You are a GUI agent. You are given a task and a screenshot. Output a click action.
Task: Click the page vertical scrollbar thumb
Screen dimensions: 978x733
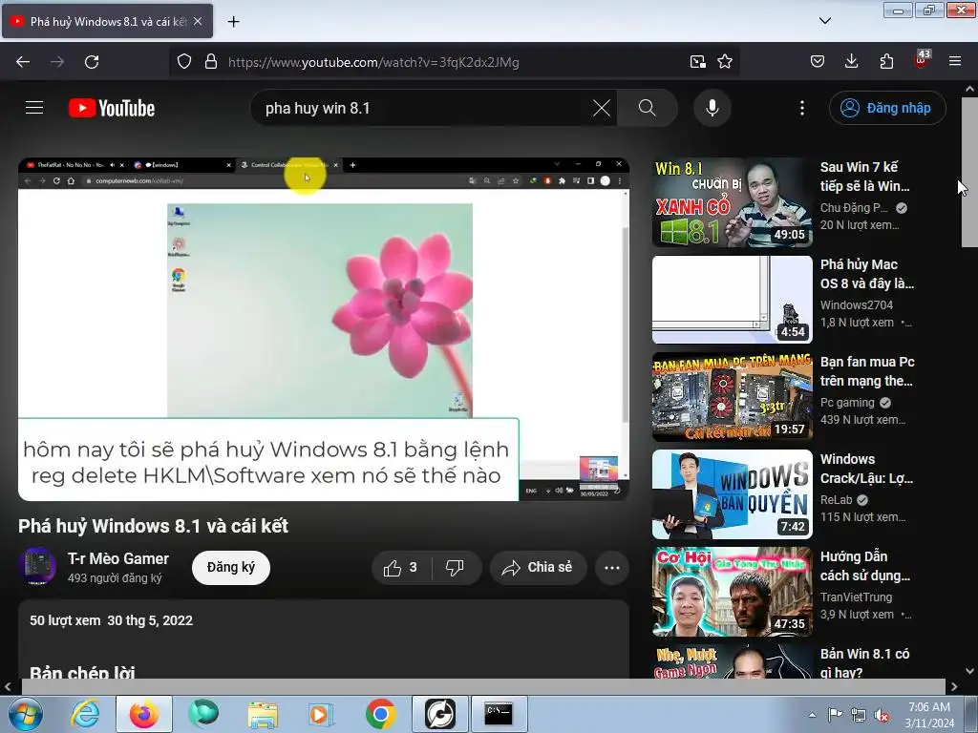[969, 172]
